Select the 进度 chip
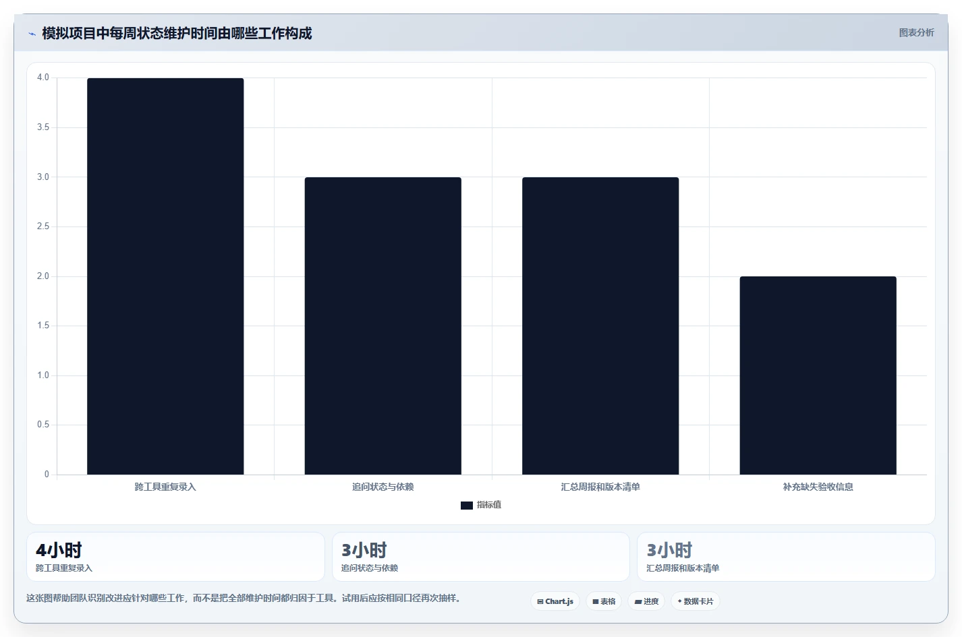The image size is (962, 637). 646,601
